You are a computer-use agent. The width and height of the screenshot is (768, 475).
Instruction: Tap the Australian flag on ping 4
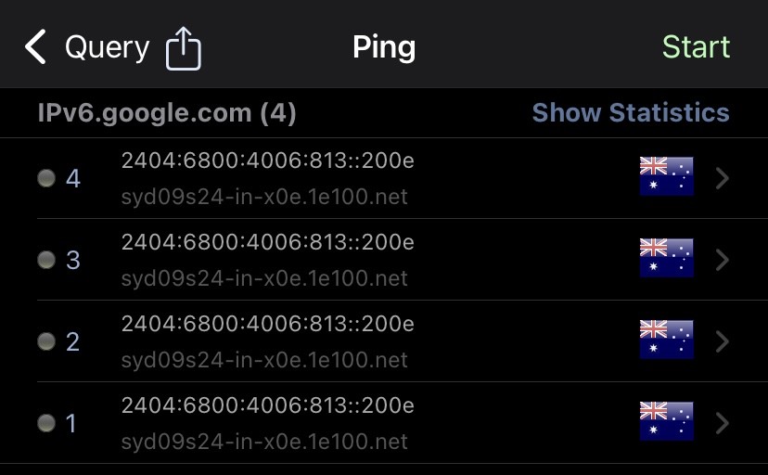coord(666,176)
